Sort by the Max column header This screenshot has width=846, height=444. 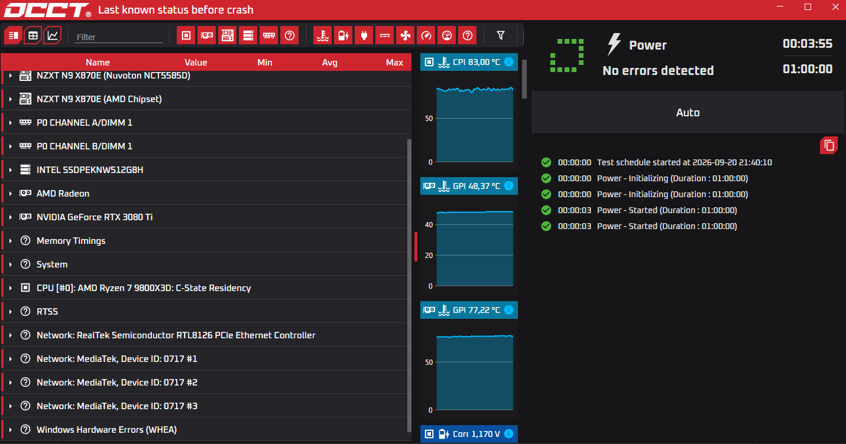(394, 63)
